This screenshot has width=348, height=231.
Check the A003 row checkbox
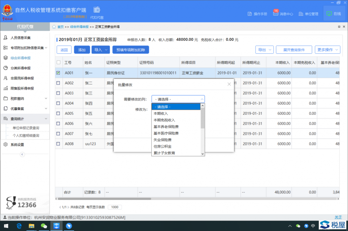pyautogui.click(x=58, y=93)
